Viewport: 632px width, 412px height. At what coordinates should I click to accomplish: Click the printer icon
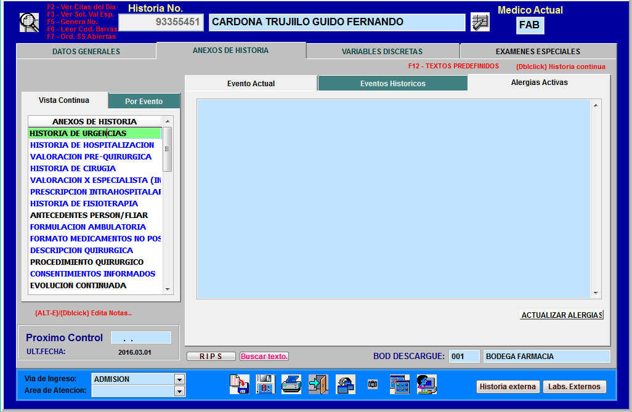click(x=291, y=384)
